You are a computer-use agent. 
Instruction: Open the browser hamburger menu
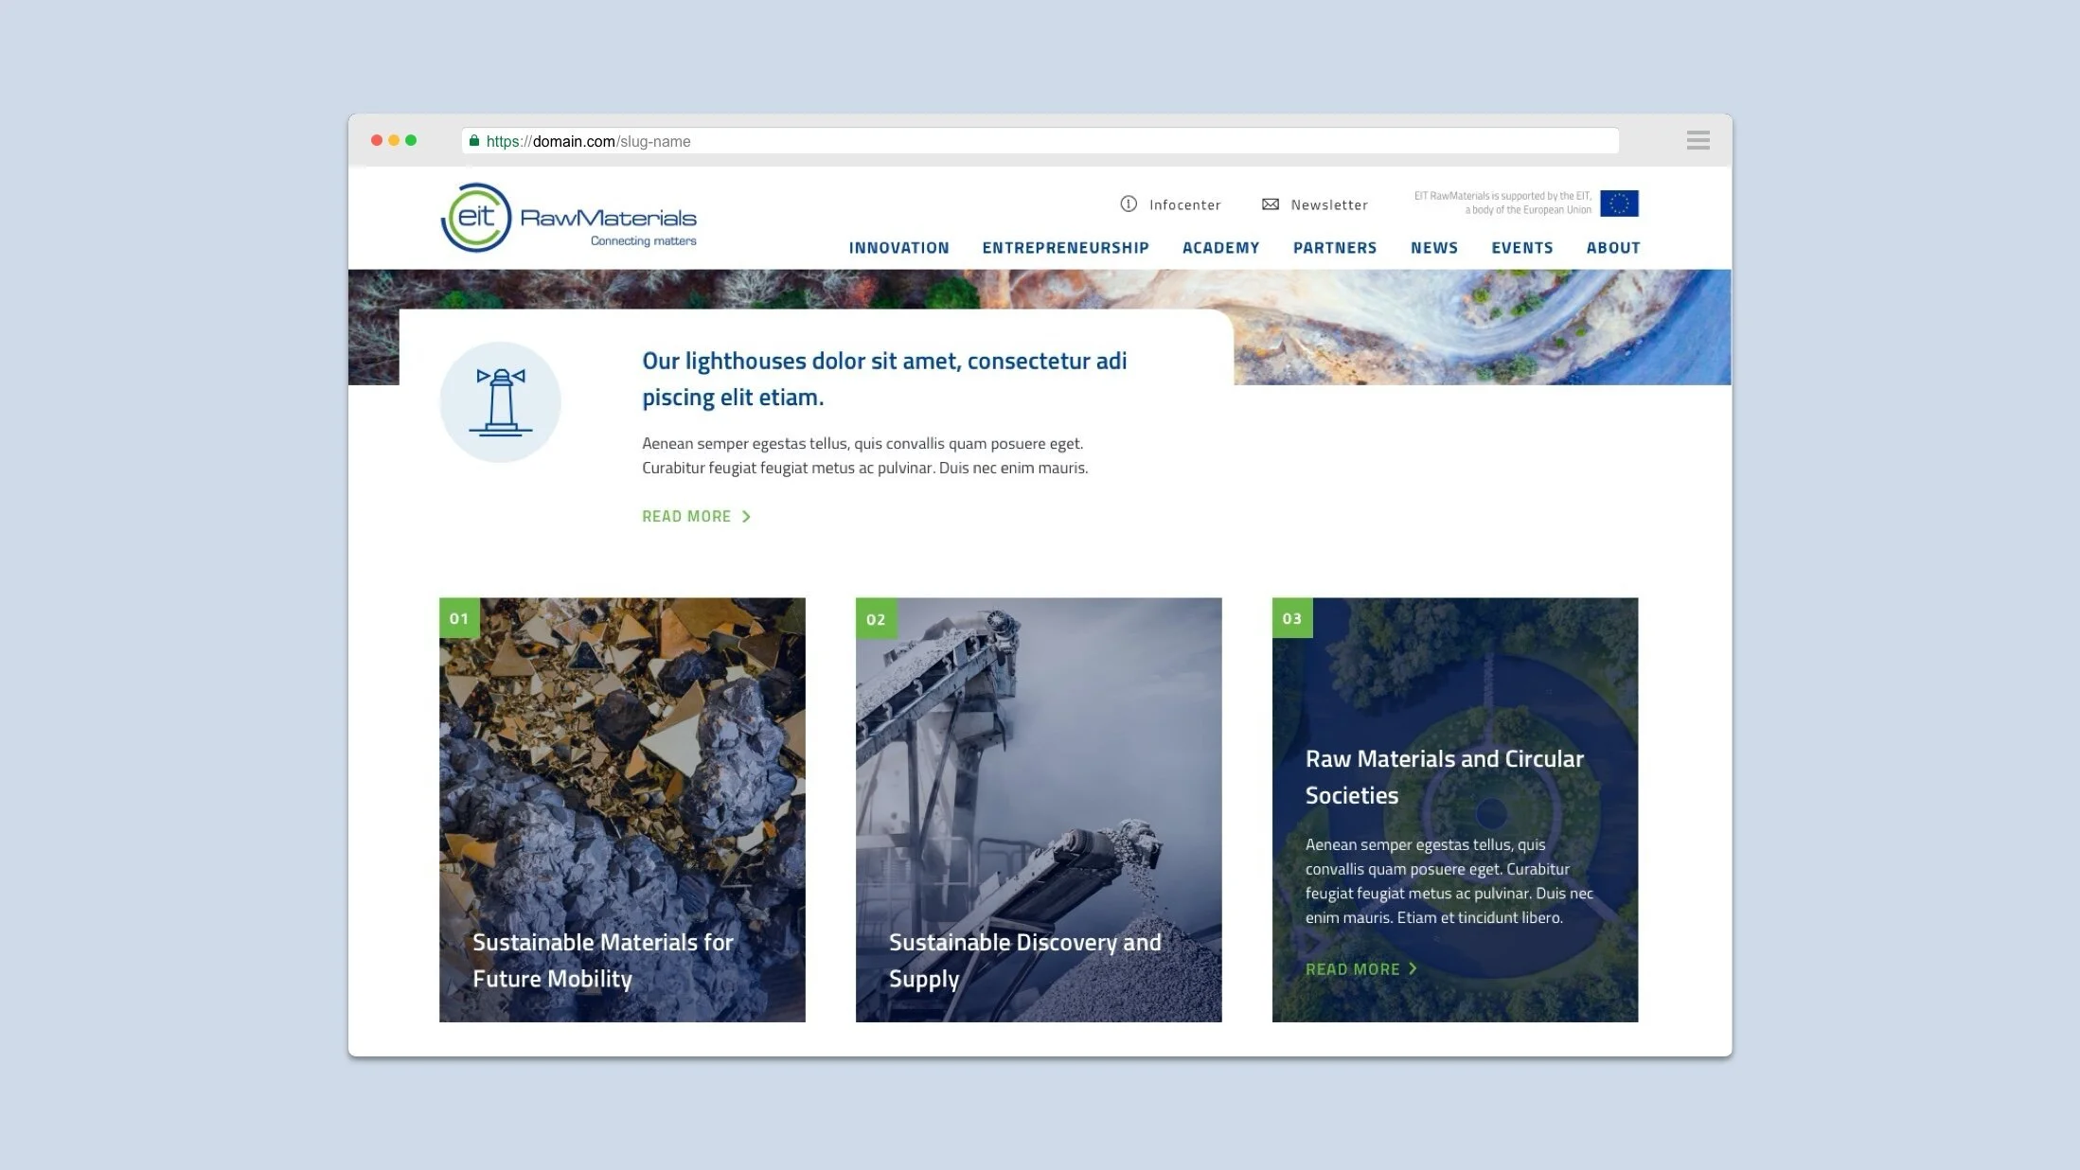[x=1698, y=141]
